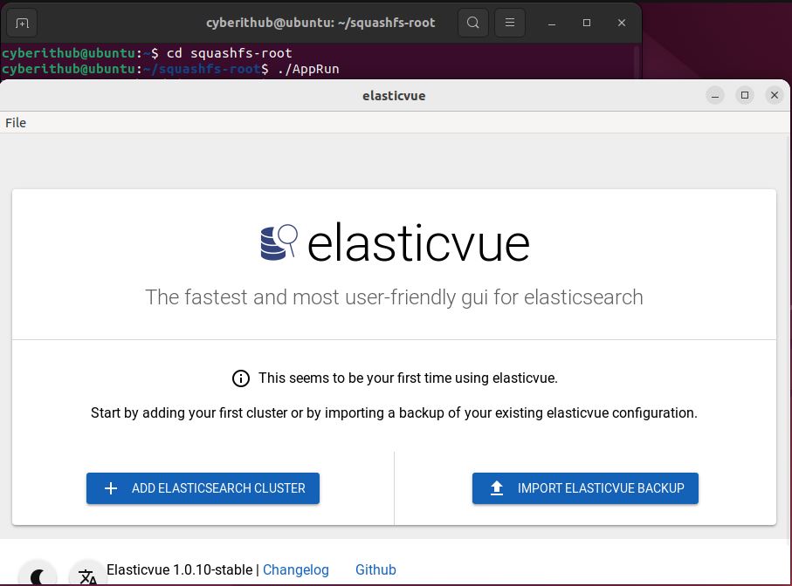Minimize the terminal window
Viewport: 792px width, 586px height.
(552, 24)
